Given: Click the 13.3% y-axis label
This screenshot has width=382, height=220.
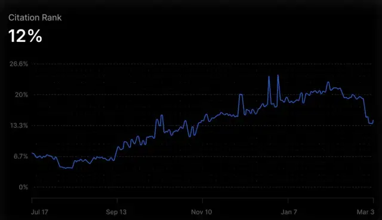Looking at the screenshot, I should 19,126.
